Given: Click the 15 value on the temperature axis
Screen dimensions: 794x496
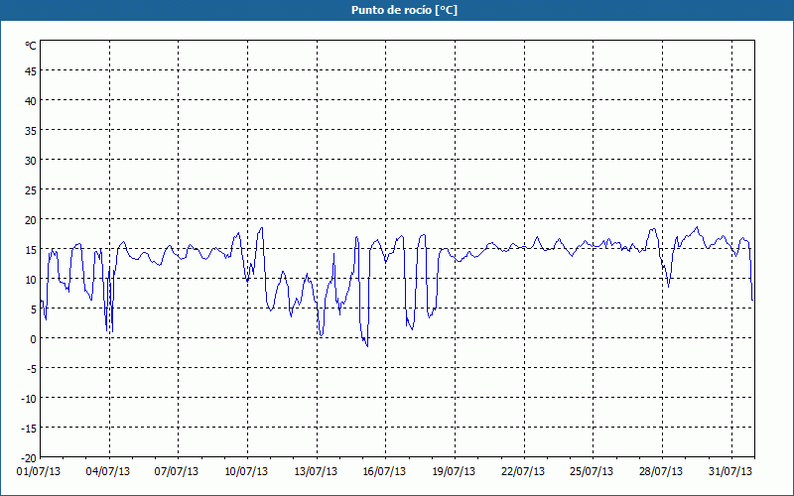Looking at the screenshot, I should coord(31,250).
